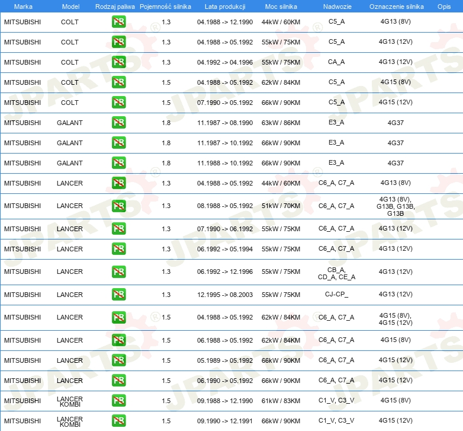
Task: Click the PB icon for Lancer 51kW / 70KM
Action: click(x=118, y=206)
